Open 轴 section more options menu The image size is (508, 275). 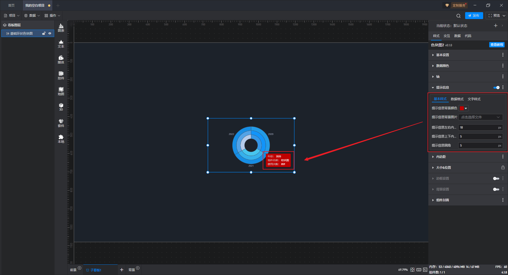point(503,76)
